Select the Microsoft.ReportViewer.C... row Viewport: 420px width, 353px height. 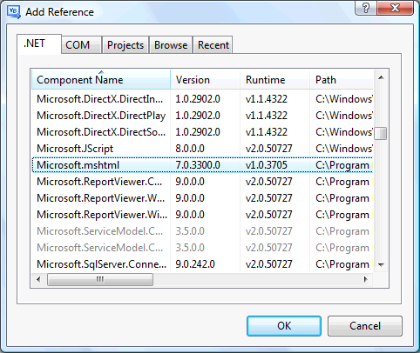click(x=202, y=182)
